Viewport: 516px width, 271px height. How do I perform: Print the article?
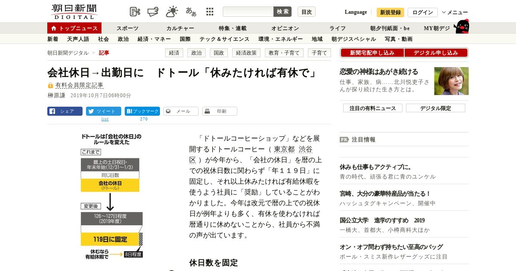(x=220, y=111)
